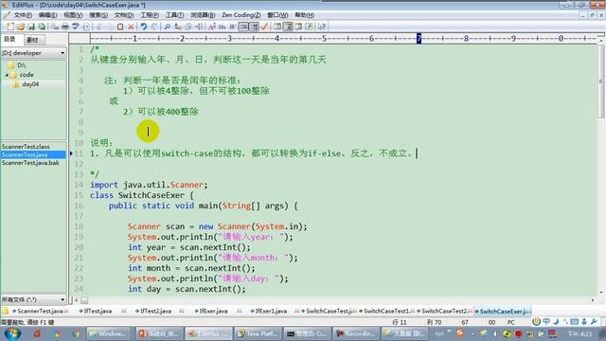The height and width of the screenshot is (341, 606).
Task: Run the spell check toolbar icon
Action: [76, 27]
